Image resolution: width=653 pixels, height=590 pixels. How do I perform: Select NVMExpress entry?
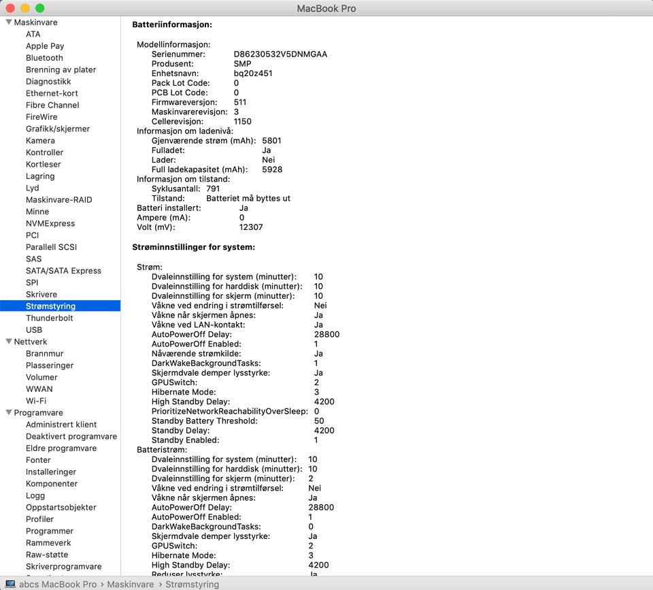(x=50, y=223)
